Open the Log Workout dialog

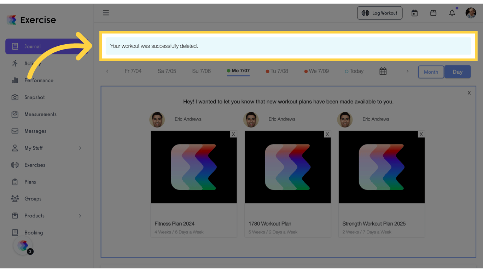coord(379,13)
